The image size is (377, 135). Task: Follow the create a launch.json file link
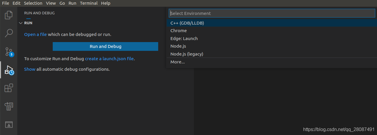pyautogui.click(x=109, y=59)
